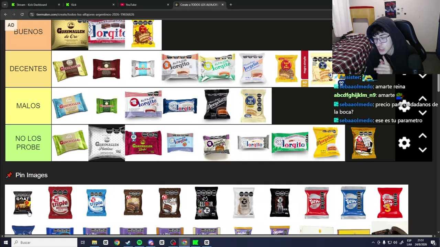Open Task View from the taskbar

83,243
